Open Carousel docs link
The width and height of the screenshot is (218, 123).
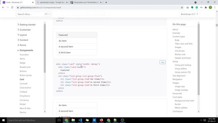(x=24, y=83)
